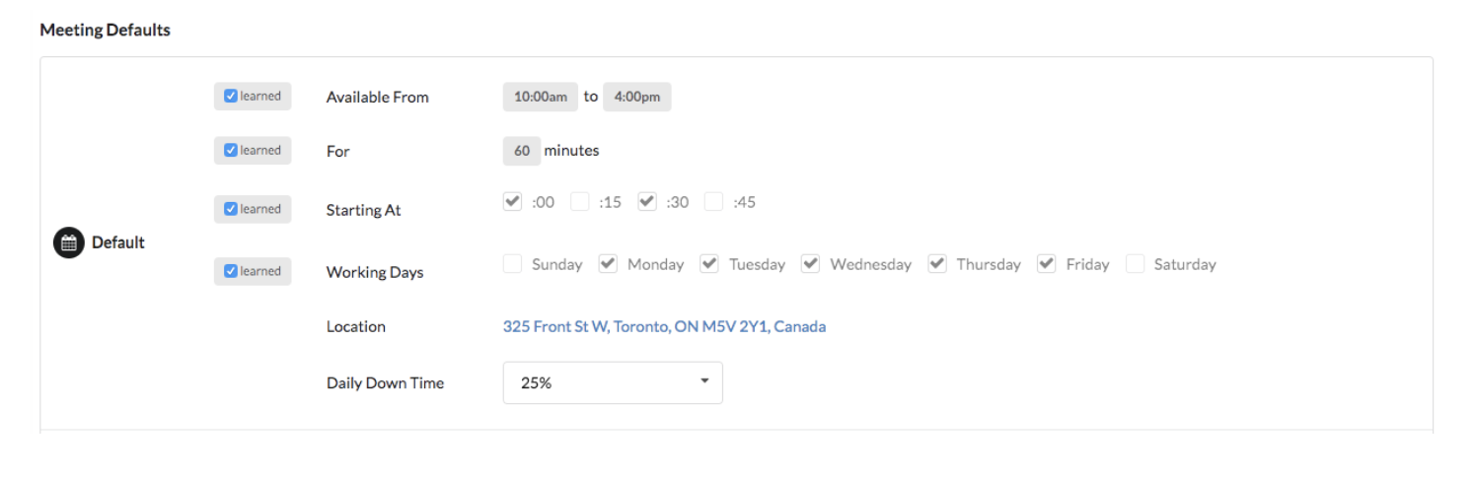This screenshot has width=1474, height=479.
Task: Click the Default calendar icon
Action: tap(68, 242)
